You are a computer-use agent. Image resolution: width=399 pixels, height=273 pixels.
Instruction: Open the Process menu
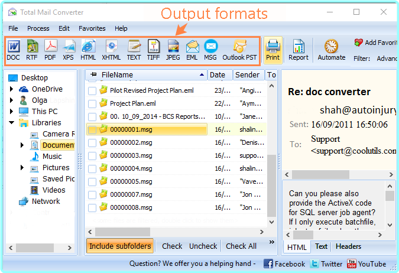(38, 28)
